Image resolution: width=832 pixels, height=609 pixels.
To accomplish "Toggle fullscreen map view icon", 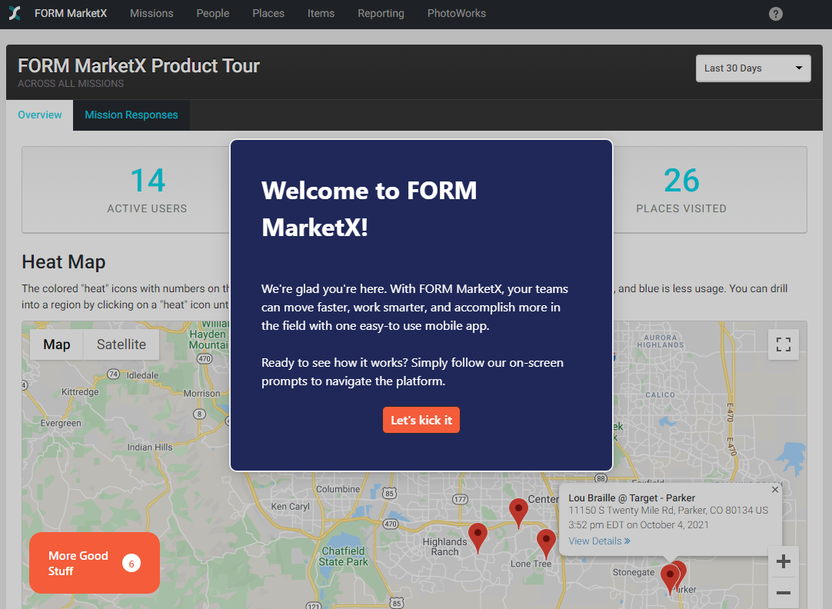I will click(784, 344).
